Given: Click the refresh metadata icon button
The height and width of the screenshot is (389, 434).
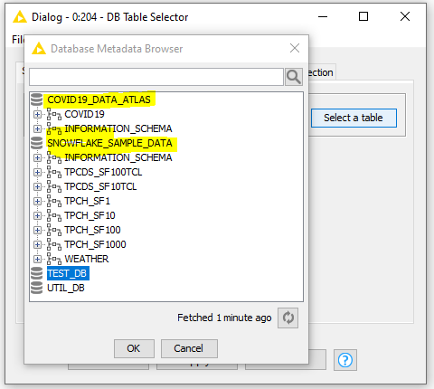Looking at the screenshot, I should [288, 318].
